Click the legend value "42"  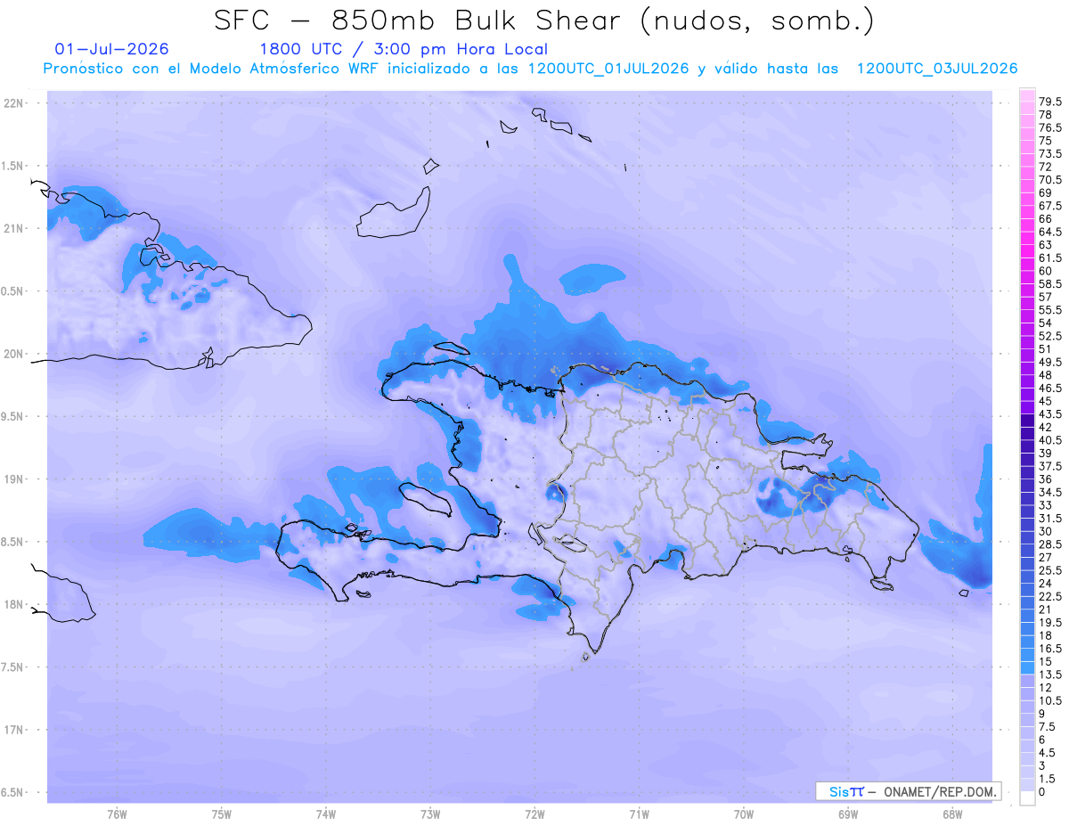[x=1045, y=427]
